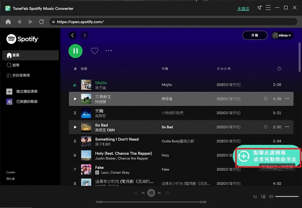Viewport: 302px width, 208px height.
Task: Skip to next track
Action: (x=159, y=193)
